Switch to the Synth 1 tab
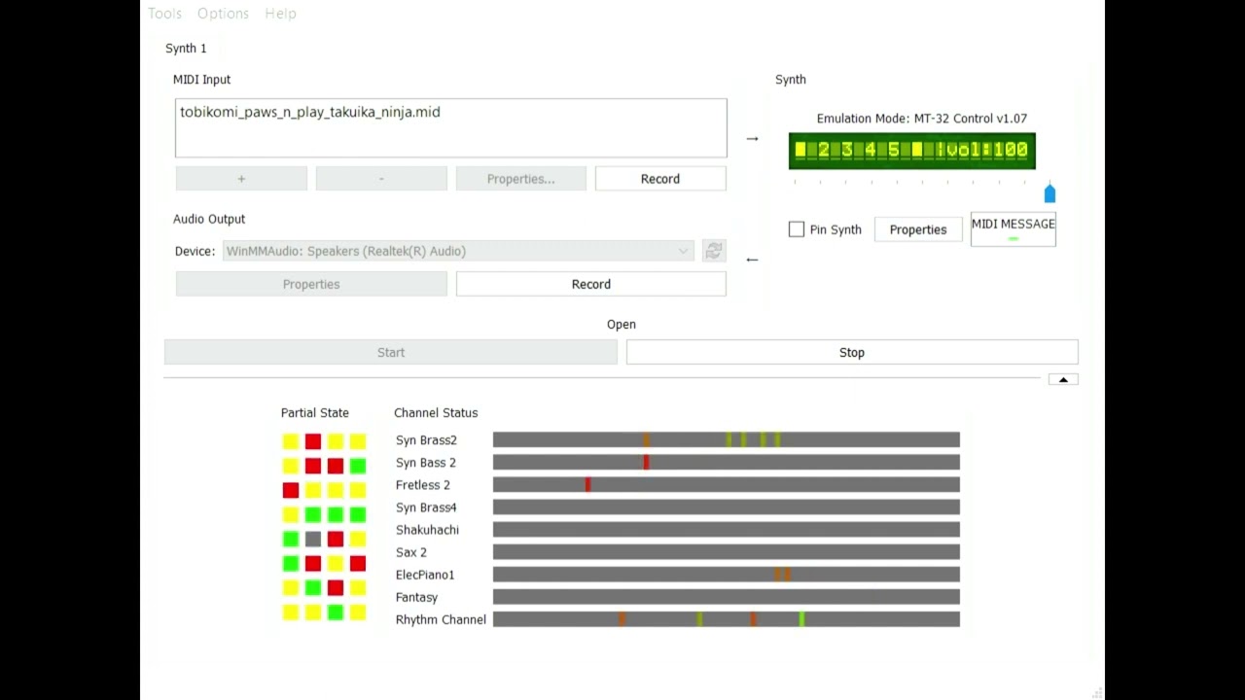 click(x=186, y=48)
